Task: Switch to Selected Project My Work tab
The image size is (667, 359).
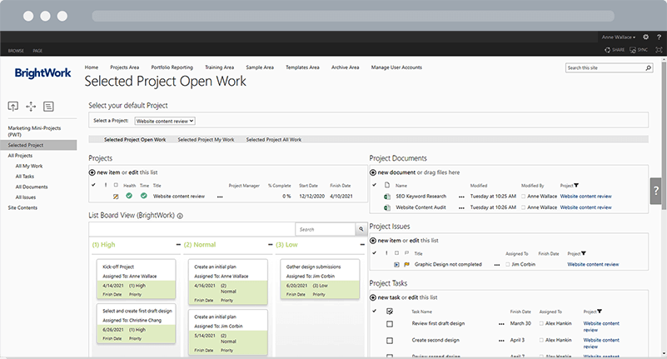Action: click(x=205, y=140)
